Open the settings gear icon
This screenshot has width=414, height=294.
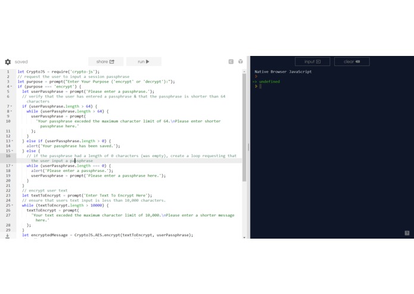pos(8,62)
